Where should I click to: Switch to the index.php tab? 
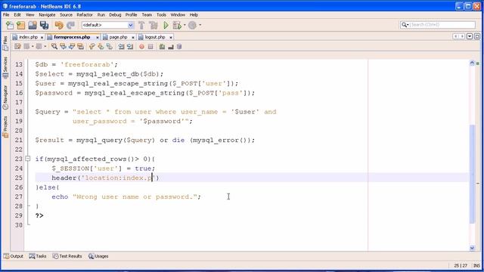28,37
